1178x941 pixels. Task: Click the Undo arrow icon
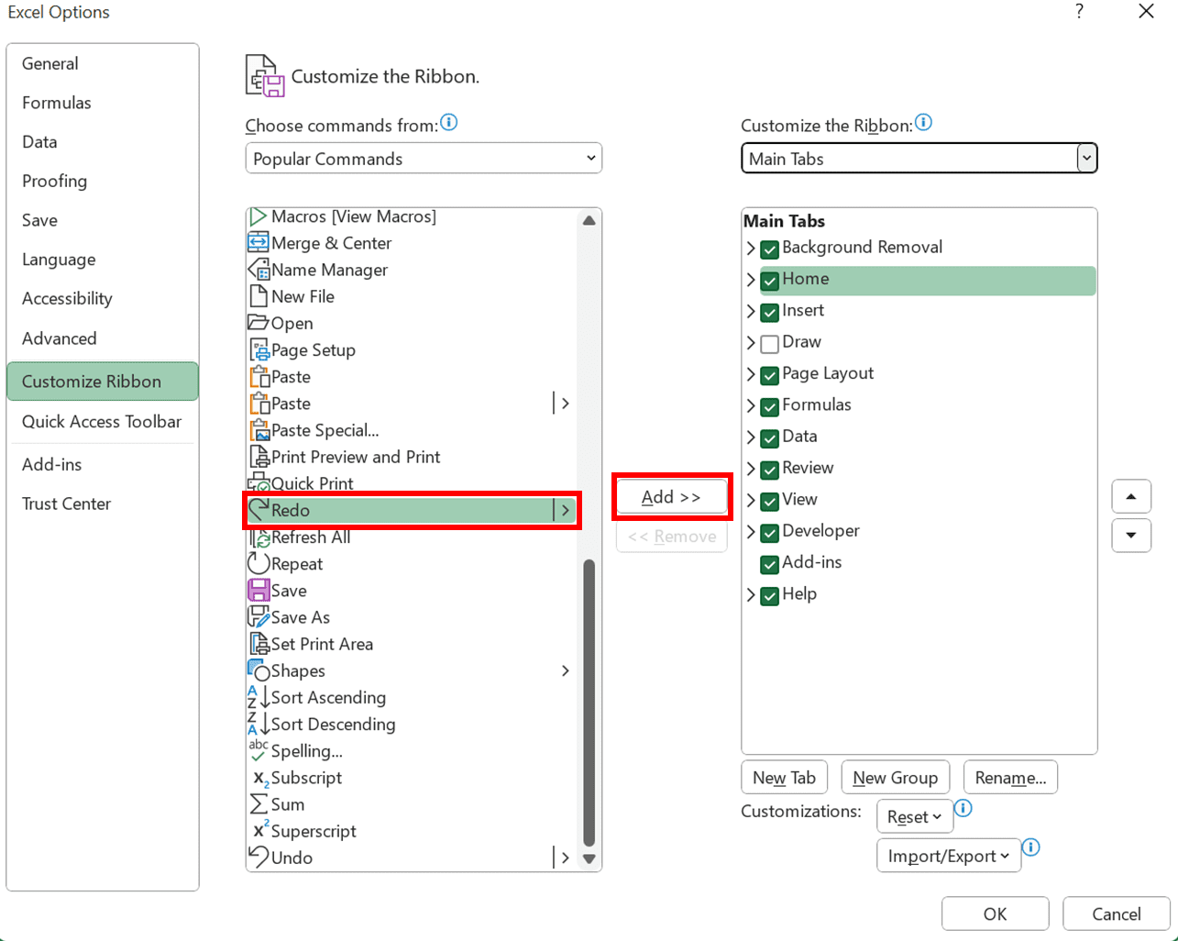point(259,858)
